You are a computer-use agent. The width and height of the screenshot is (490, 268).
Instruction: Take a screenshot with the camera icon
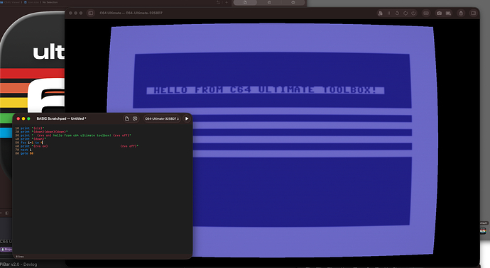(x=440, y=13)
